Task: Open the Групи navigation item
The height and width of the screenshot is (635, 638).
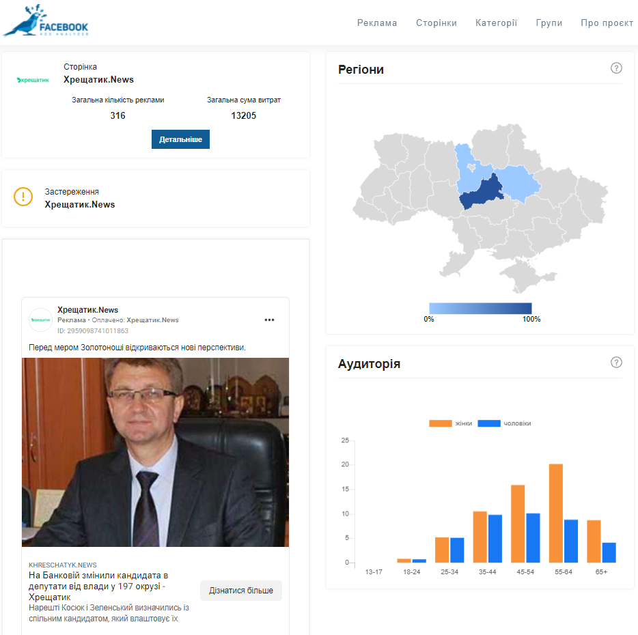Action: point(549,23)
